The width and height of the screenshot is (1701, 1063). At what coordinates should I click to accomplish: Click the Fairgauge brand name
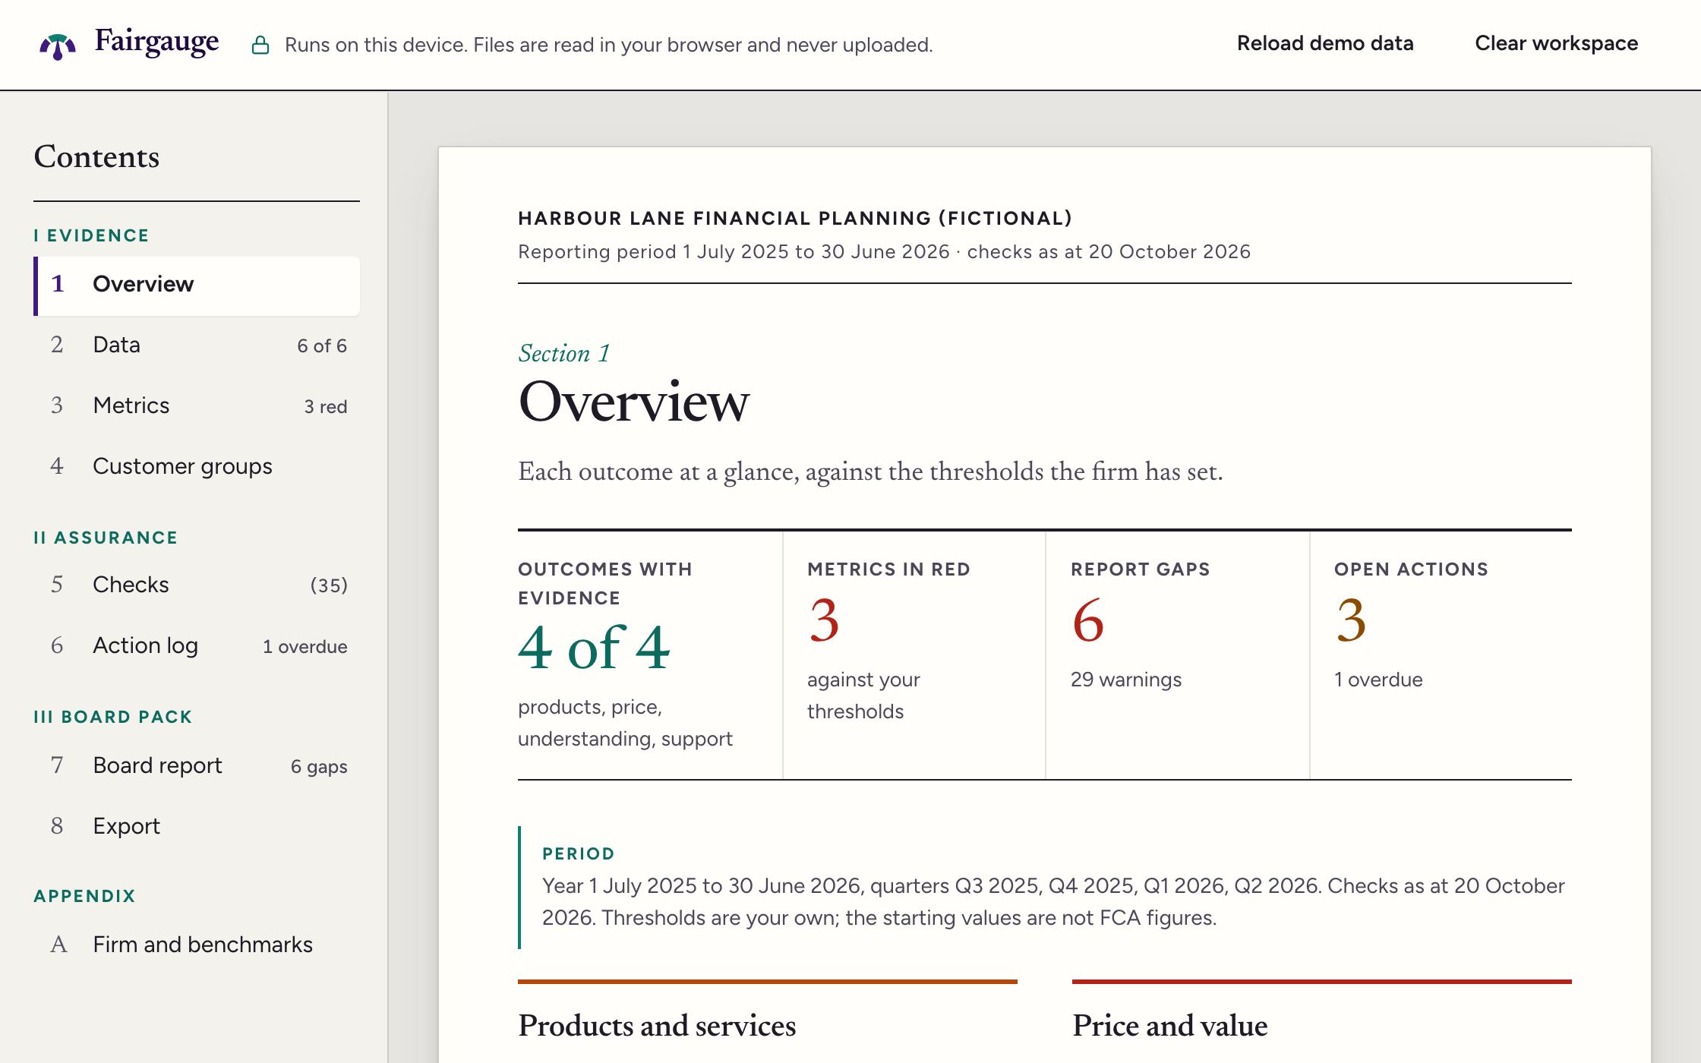(156, 42)
